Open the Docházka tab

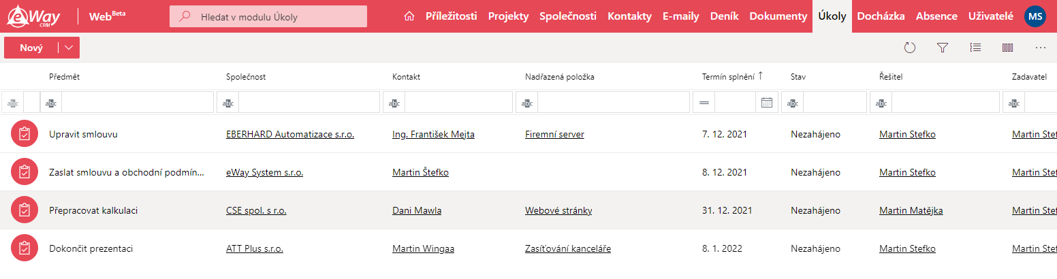(x=881, y=16)
